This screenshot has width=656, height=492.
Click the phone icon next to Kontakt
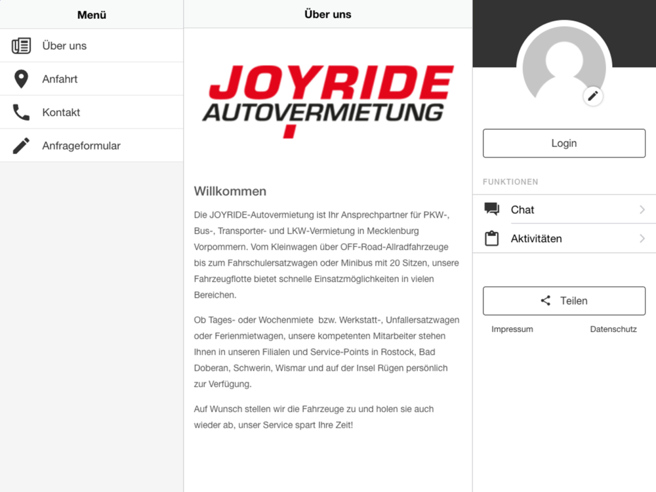21,112
